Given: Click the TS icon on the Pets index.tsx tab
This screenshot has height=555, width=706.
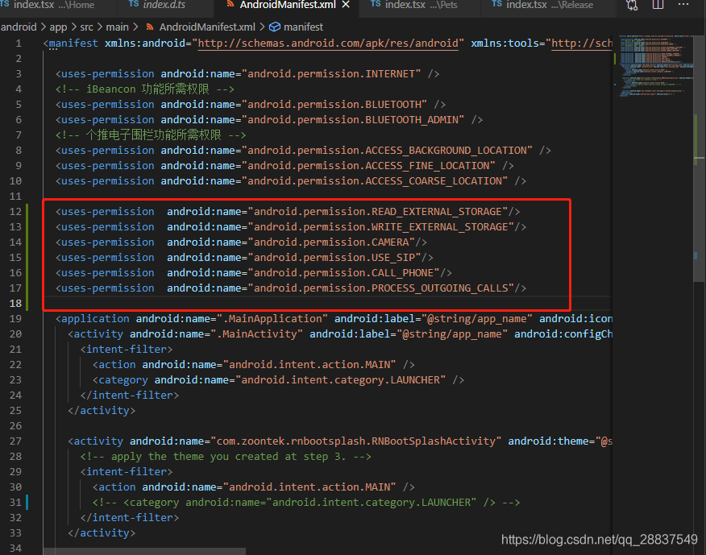Looking at the screenshot, I should click(x=376, y=5).
